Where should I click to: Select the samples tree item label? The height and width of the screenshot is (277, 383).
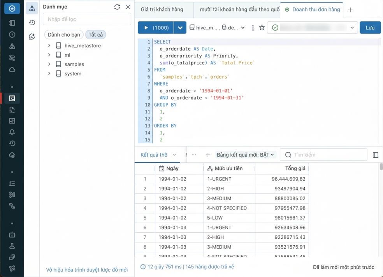tap(74, 64)
